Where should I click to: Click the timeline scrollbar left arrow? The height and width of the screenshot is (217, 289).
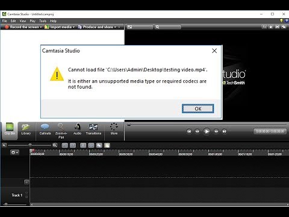31,204
